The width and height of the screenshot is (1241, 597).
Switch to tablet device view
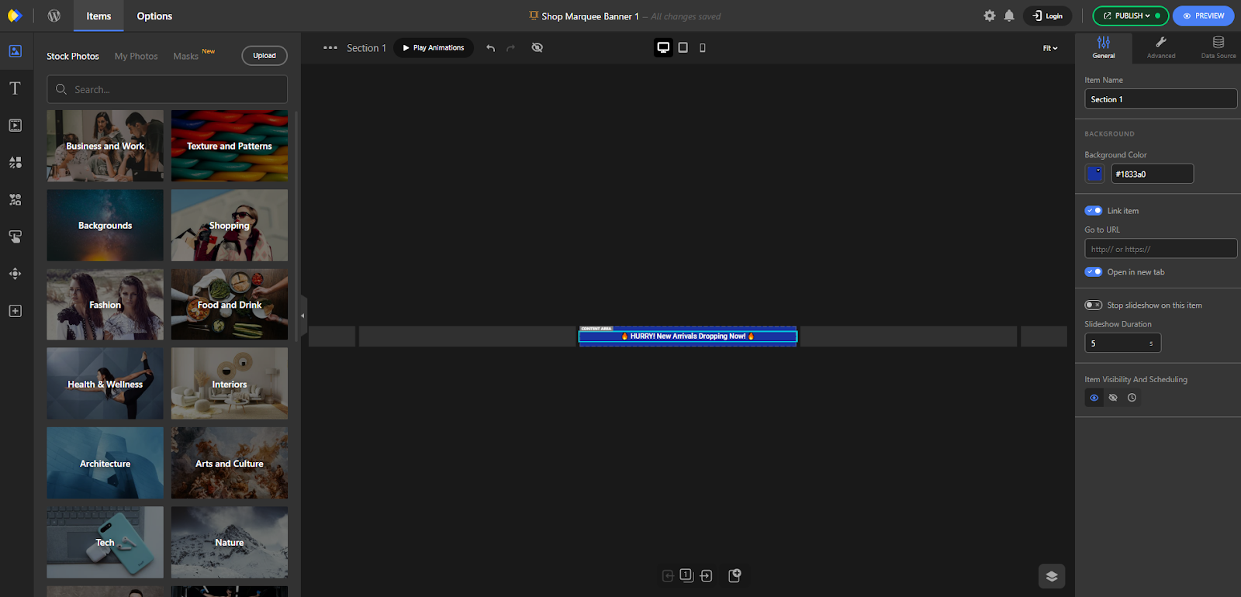click(x=683, y=47)
